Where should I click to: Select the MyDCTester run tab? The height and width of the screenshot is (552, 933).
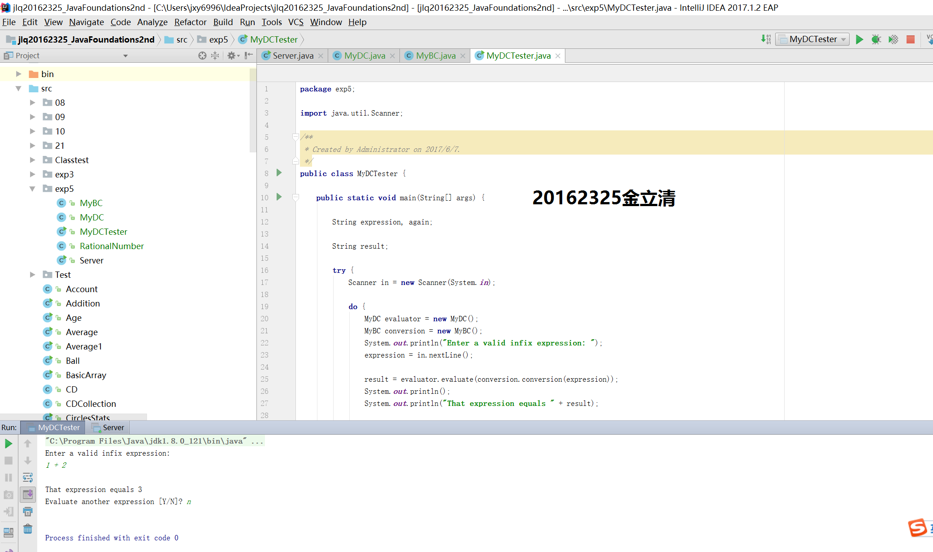pyautogui.click(x=53, y=427)
